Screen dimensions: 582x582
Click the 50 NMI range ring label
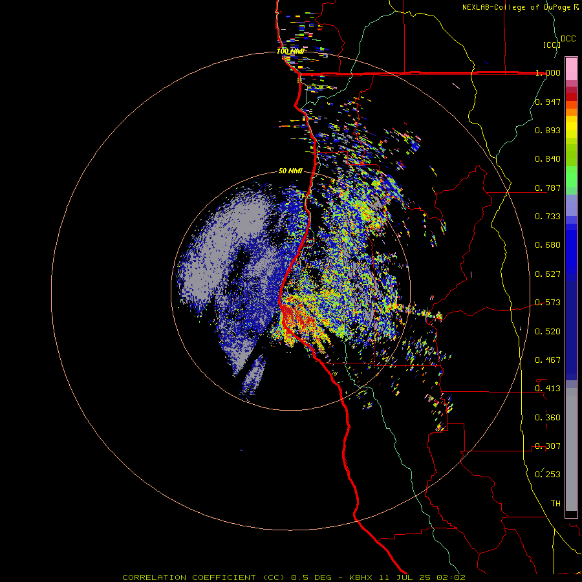coord(290,171)
